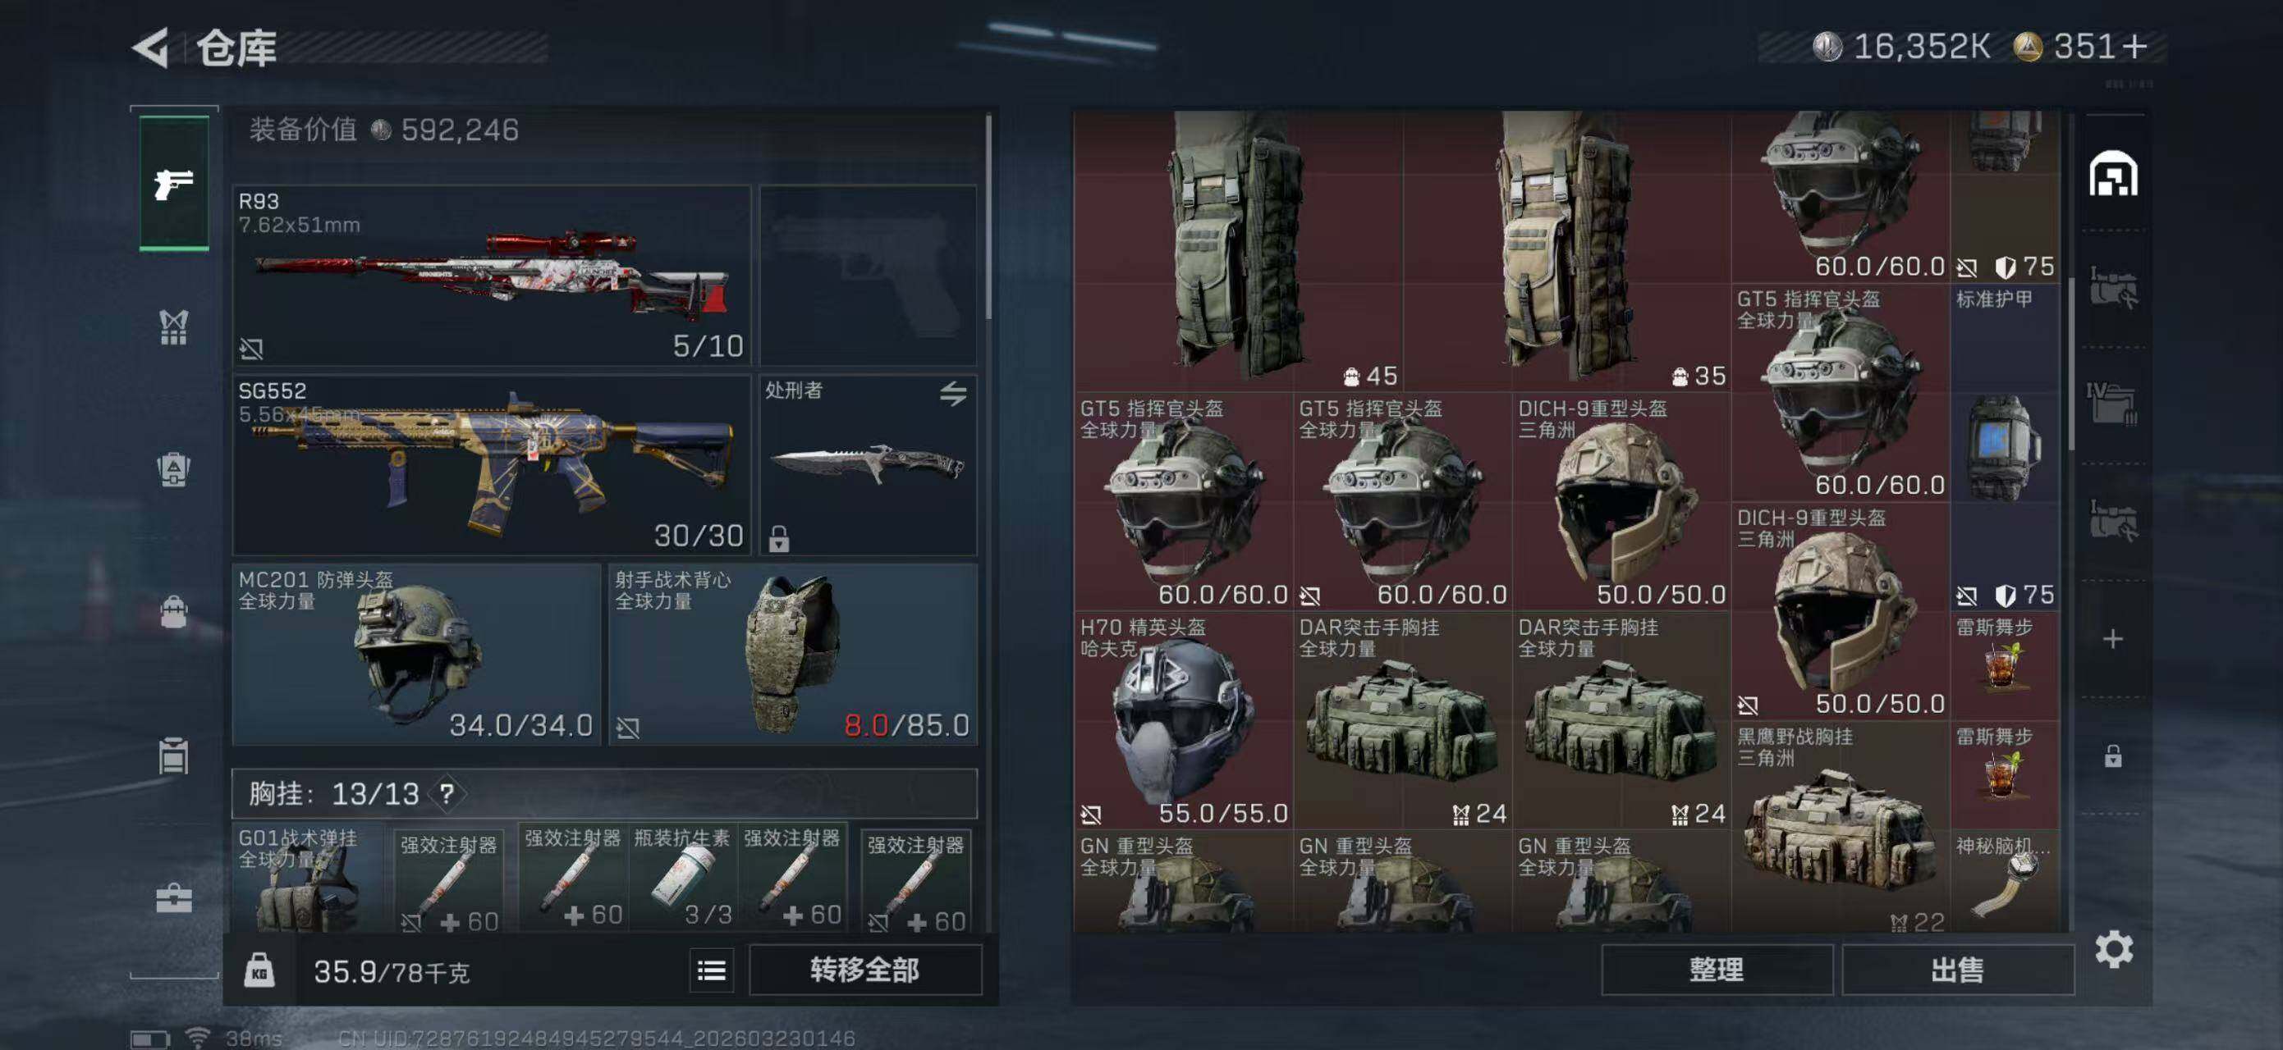Click the stash vertical scrollbar

(2070, 363)
